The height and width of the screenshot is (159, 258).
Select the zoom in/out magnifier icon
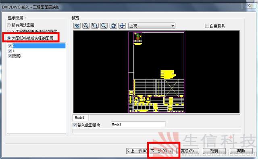[x=104, y=26]
